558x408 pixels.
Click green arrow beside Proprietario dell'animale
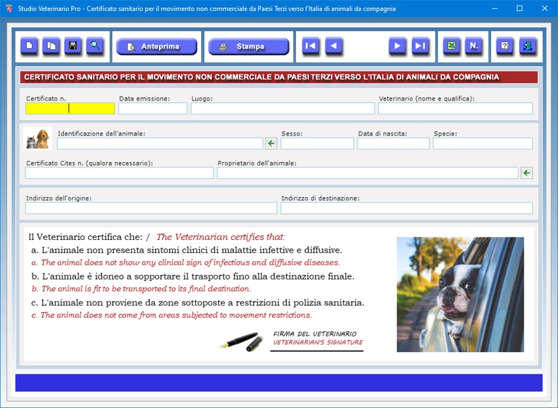pyautogui.click(x=527, y=173)
